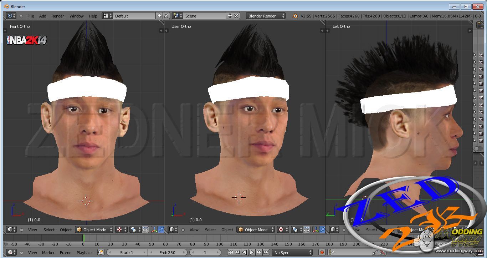487x258 pixels.
Task: Toggle 3D manipulator in Front Ortho header
Action: tap(154, 229)
